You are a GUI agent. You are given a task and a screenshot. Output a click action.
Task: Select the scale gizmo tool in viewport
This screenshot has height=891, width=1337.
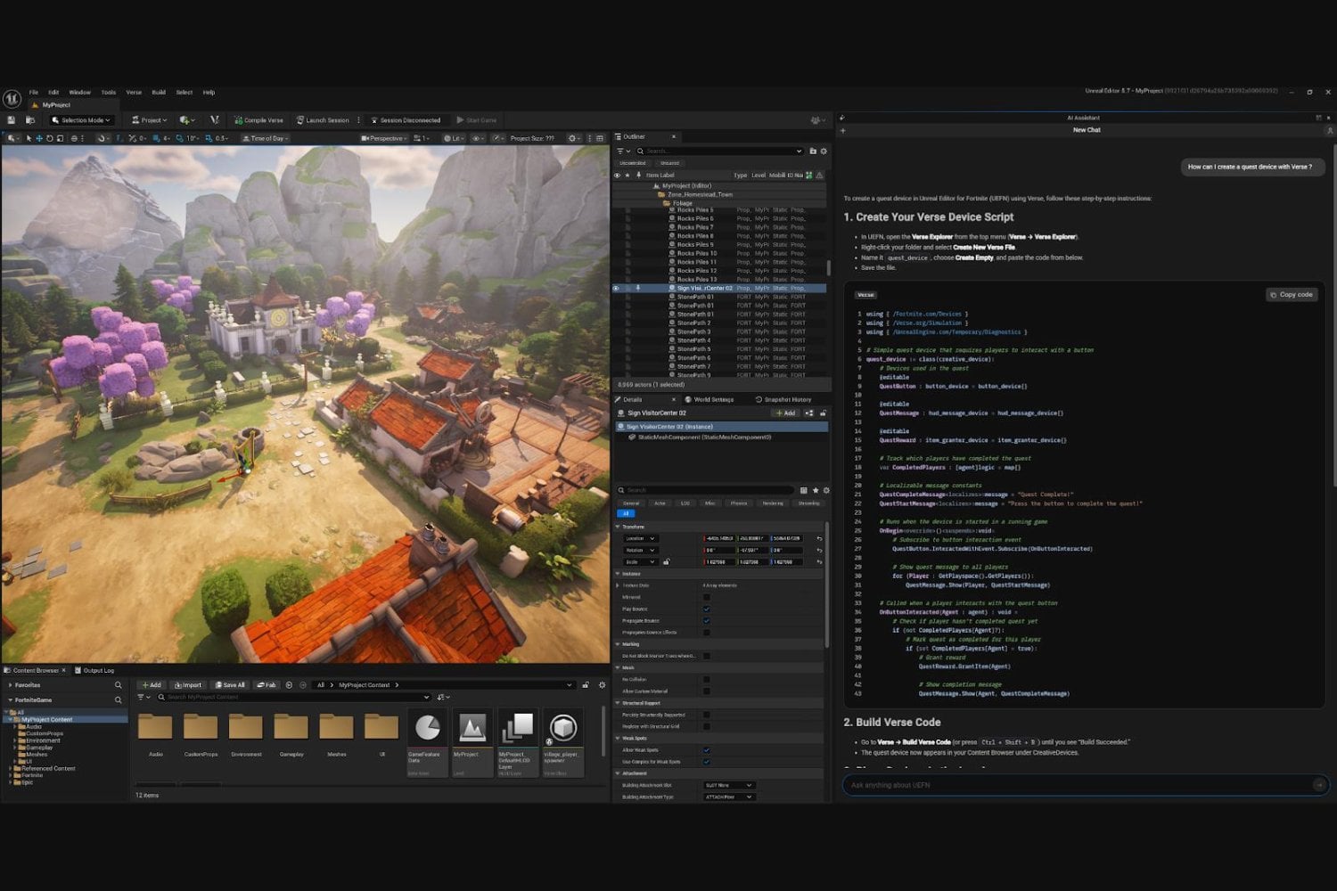(x=60, y=138)
